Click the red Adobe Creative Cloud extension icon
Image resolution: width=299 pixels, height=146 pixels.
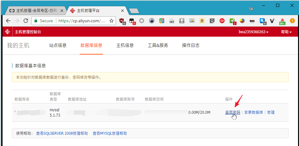(222, 21)
